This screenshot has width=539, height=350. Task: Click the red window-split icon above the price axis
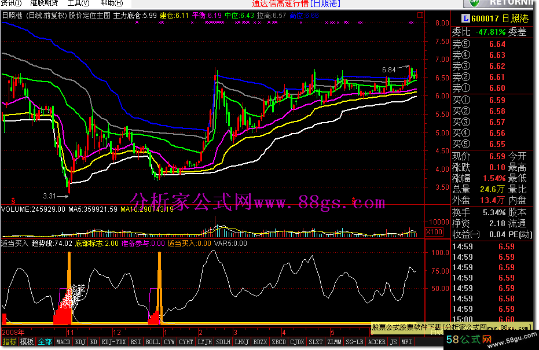[x=420, y=15]
